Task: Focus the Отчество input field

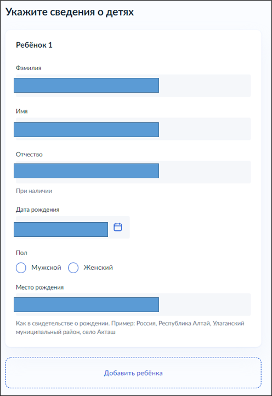Action: tap(133, 172)
